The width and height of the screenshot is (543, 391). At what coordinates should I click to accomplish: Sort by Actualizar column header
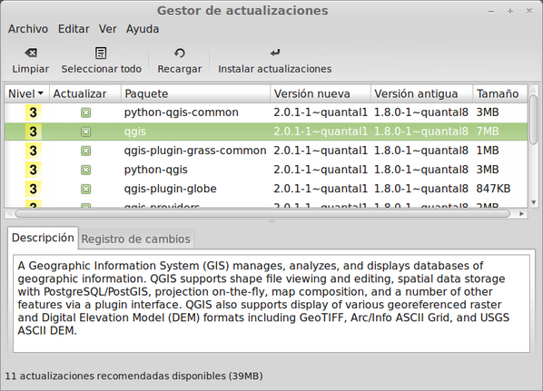click(x=85, y=93)
